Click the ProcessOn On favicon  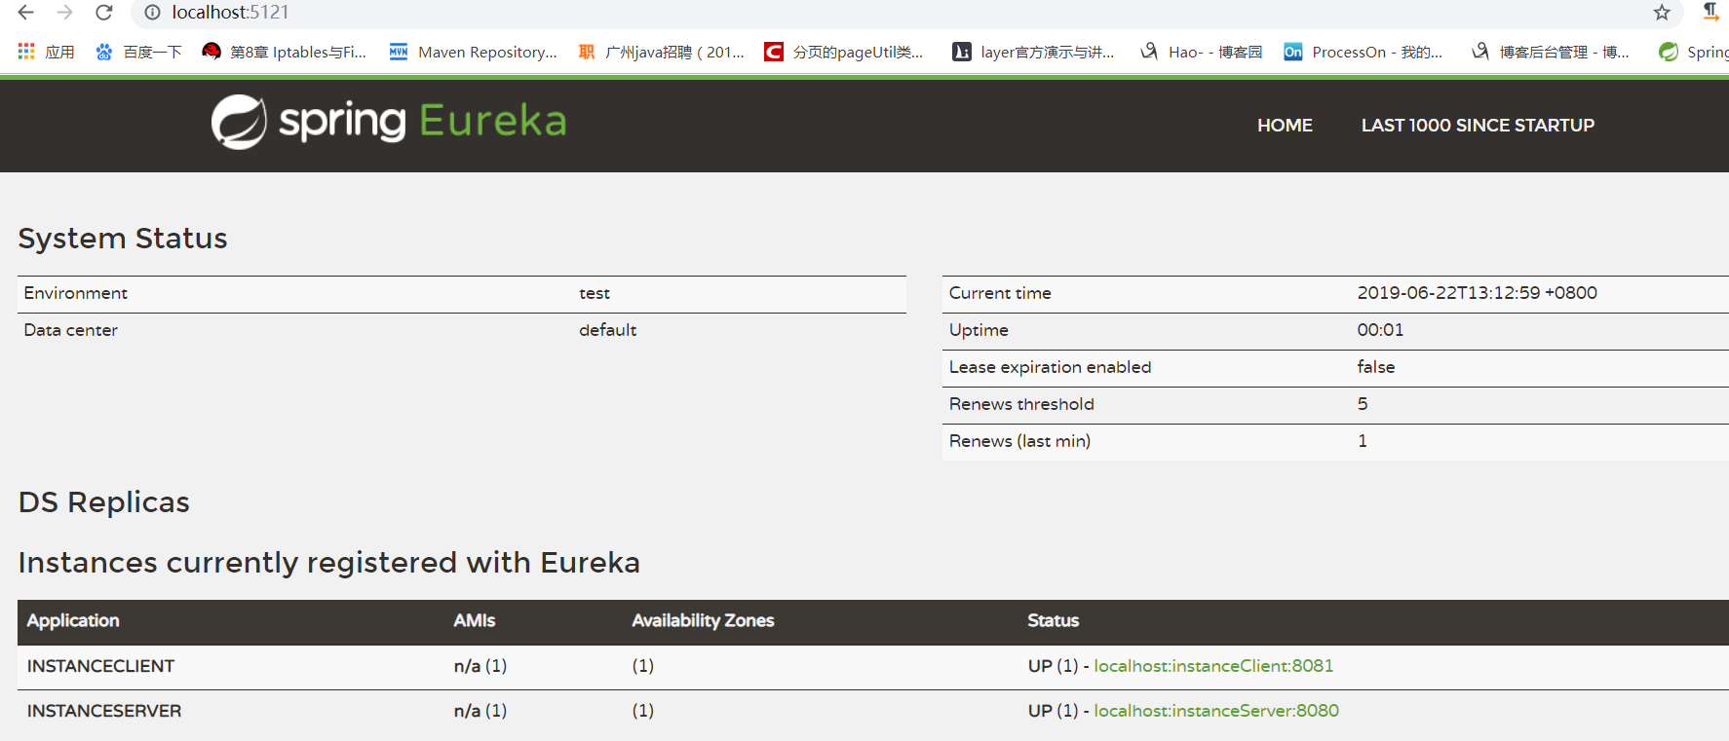1293,52
